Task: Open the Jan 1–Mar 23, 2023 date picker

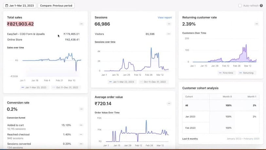Action: point(20,6)
